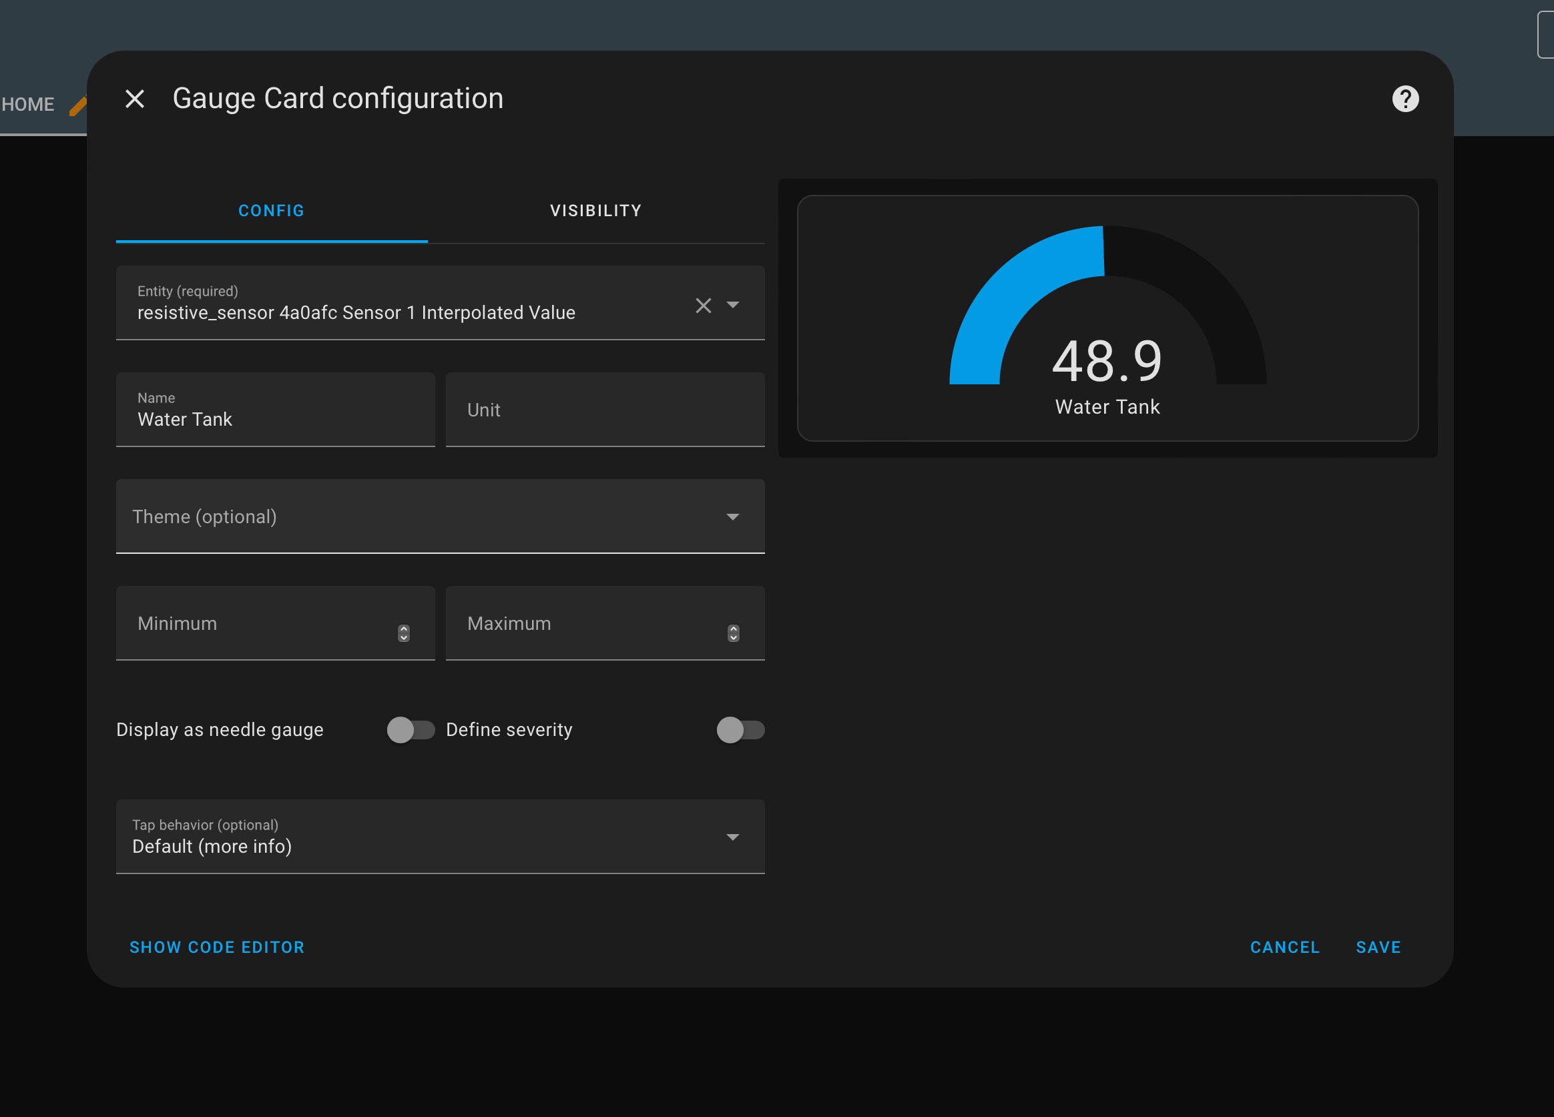Open the Theme (optional) dropdown
The image size is (1554, 1117).
[x=440, y=516]
